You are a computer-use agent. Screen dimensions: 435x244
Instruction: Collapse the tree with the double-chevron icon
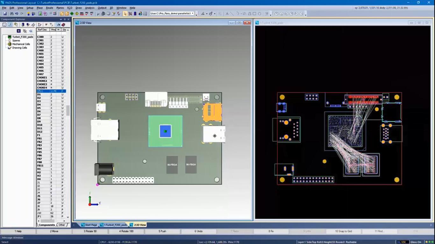coord(31,31)
